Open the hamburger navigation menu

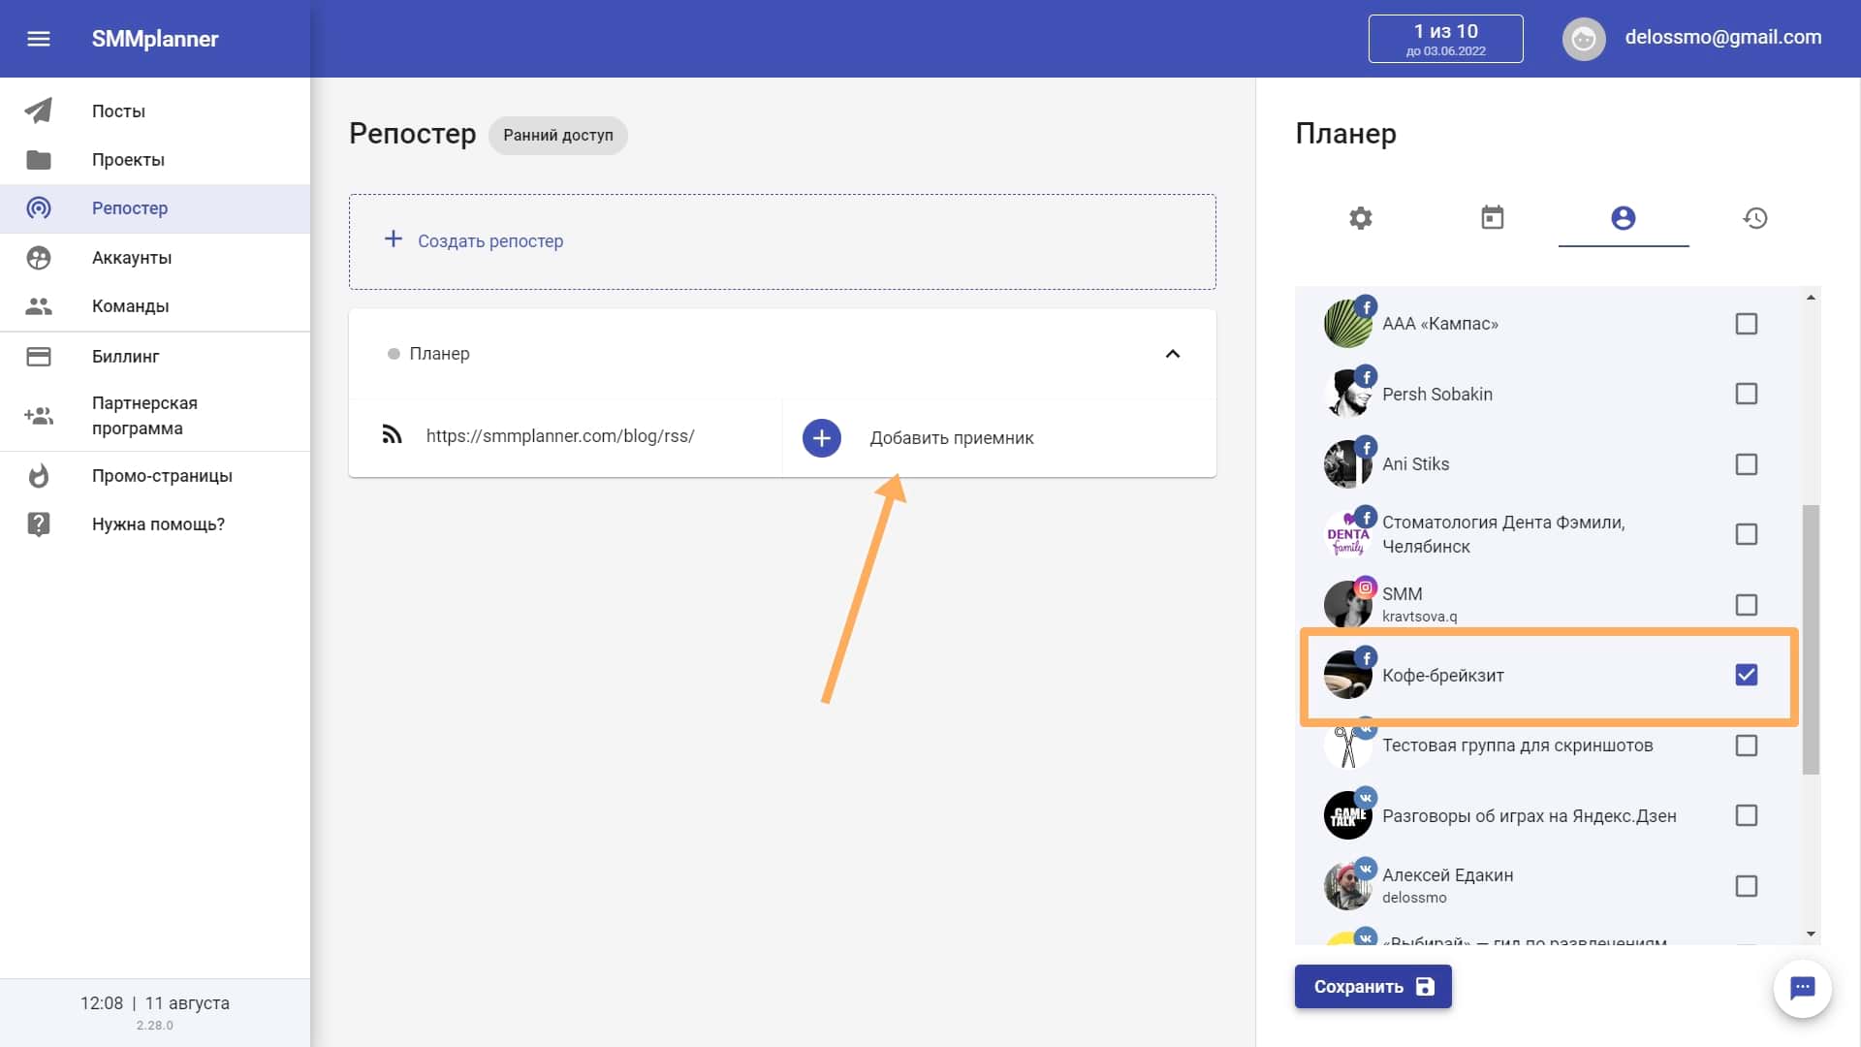[39, 39]
